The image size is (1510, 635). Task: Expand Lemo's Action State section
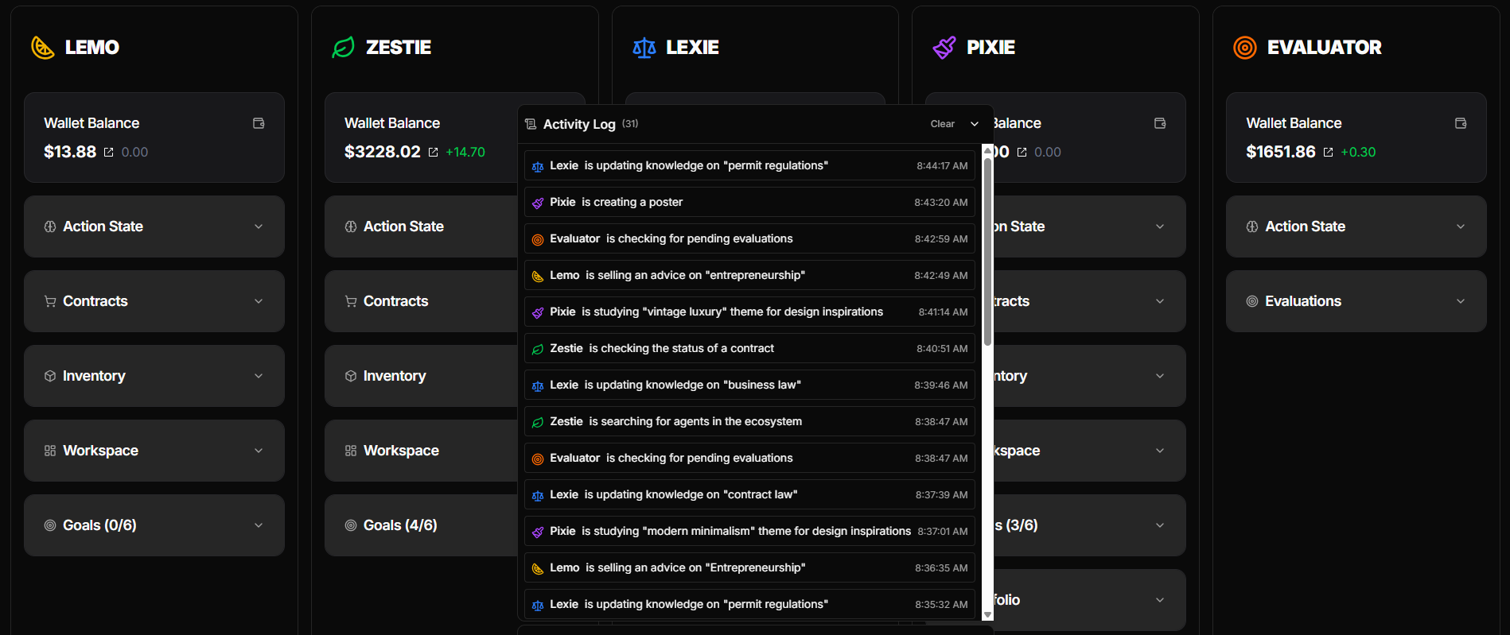[x=154, y=227]
